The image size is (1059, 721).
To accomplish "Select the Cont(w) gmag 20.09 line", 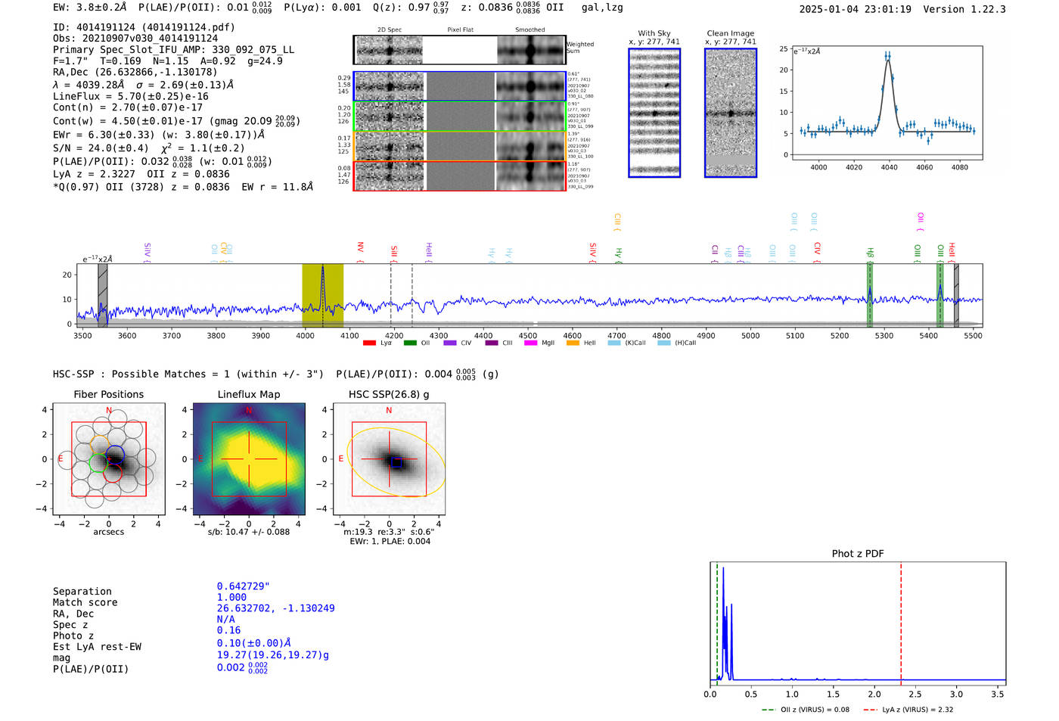I will 176,121.
